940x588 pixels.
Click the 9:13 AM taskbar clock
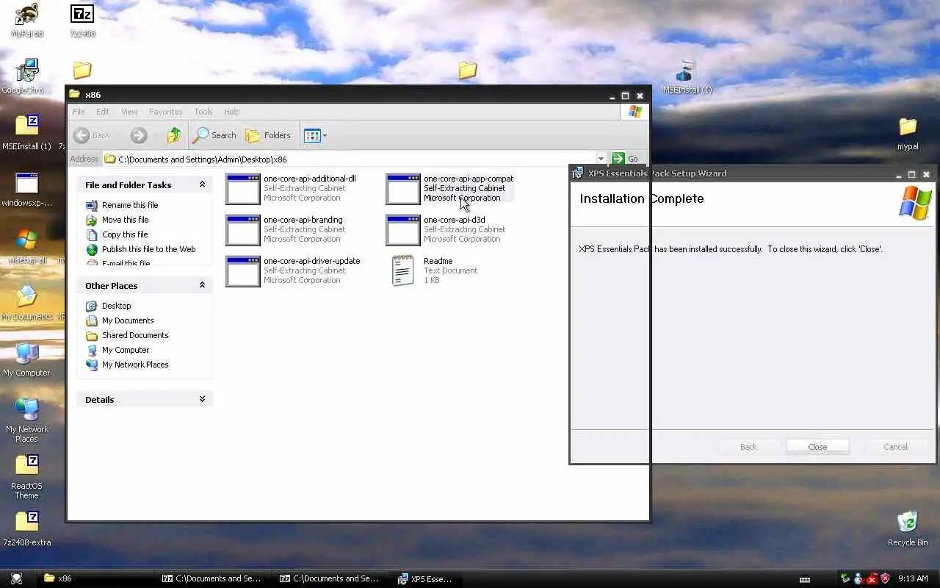913,578
